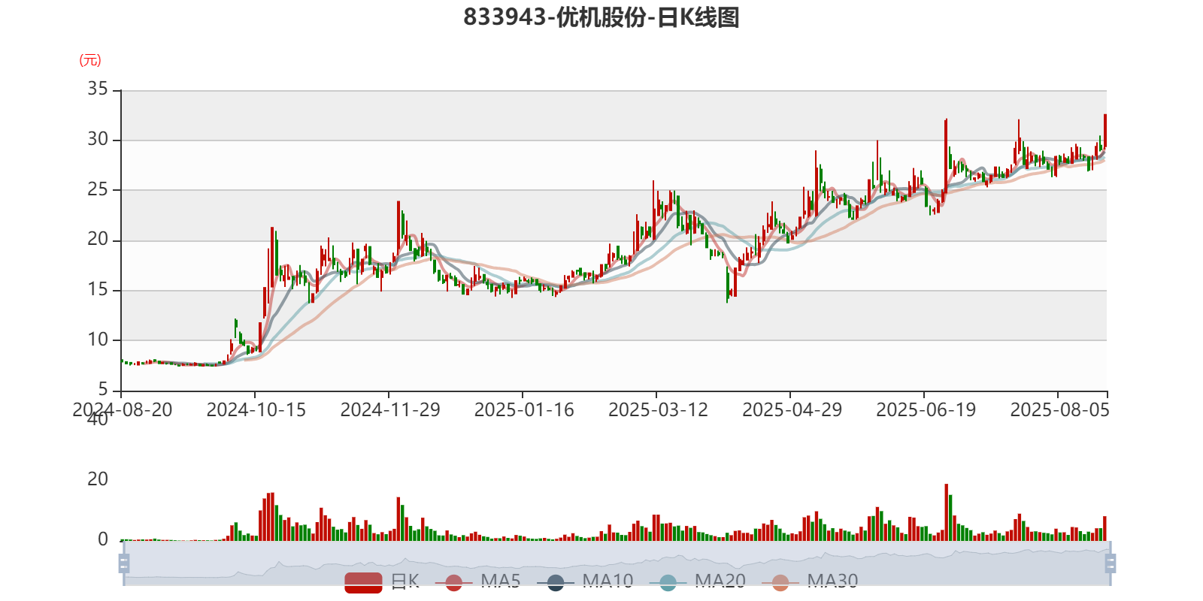Image resolution: width=1203 pixels, height=601 pixels.
Task: Click the (元) unit label
Action: (x=90, y=60)
